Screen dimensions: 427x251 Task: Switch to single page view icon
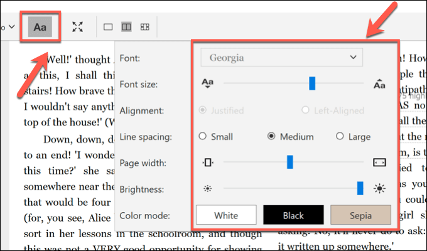108,27
